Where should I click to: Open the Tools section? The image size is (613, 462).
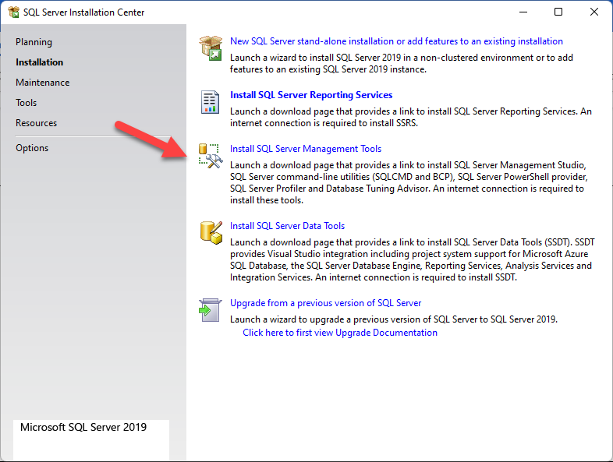(27, 103)
